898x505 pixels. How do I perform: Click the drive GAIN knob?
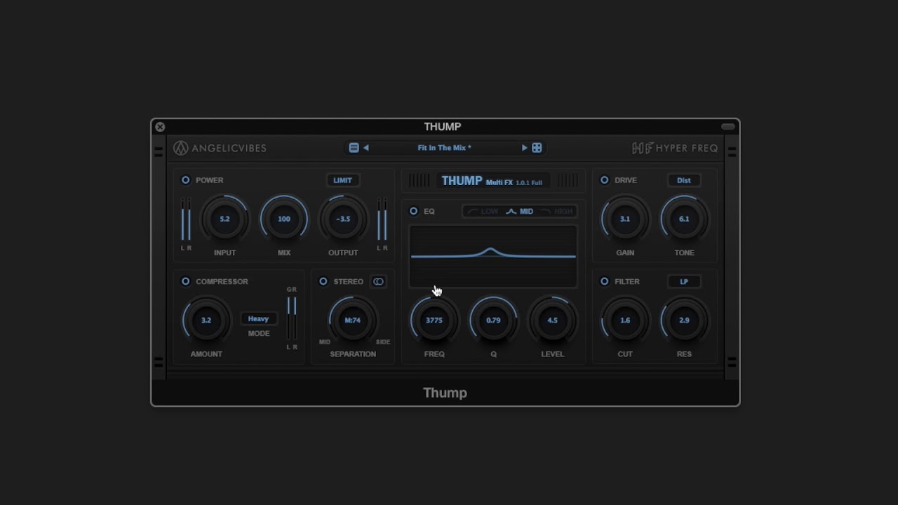point(625,219)
